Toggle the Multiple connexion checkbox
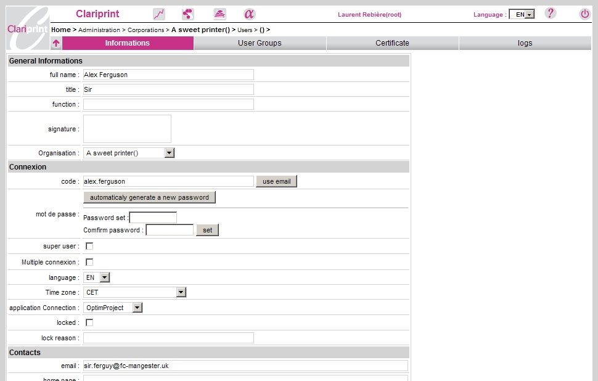 pos(89,262)
